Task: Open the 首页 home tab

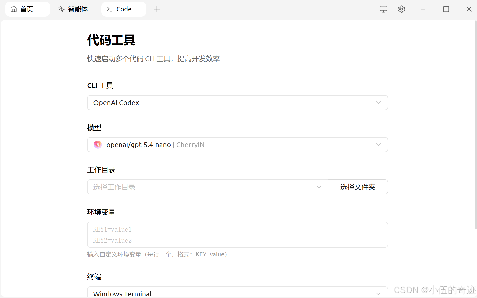Action: click(28, 9)
